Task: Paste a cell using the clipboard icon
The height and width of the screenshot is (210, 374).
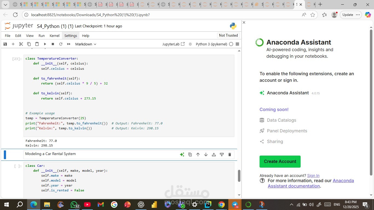Action: pyautogui.click(x=37, y=44)
